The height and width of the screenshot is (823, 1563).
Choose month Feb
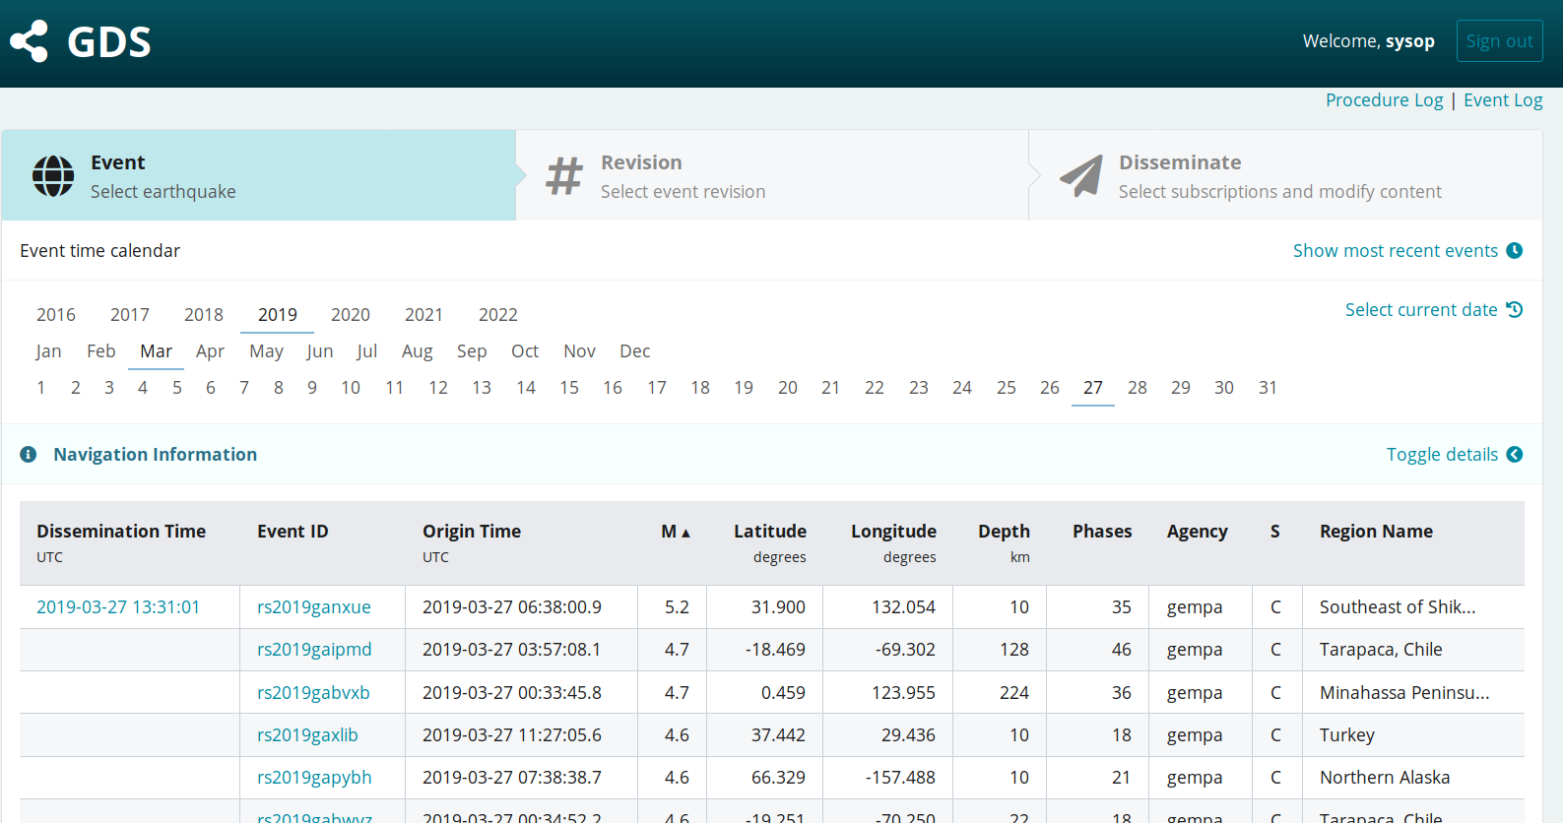tap(101, 351)
